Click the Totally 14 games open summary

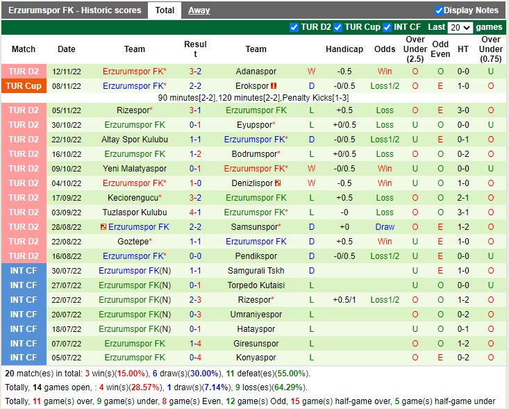point(156,387)
